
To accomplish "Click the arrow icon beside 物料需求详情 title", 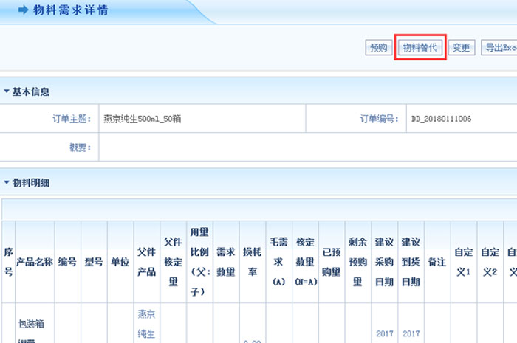I will click(x=22, y=10).
